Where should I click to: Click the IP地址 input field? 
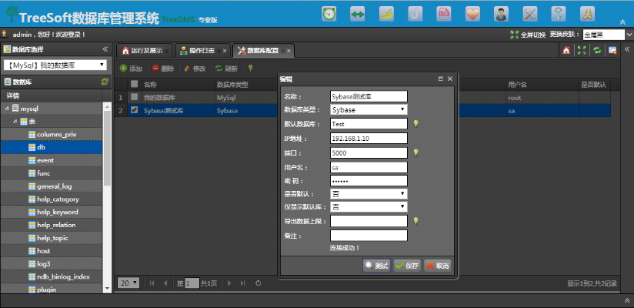(x=368, y=139)
